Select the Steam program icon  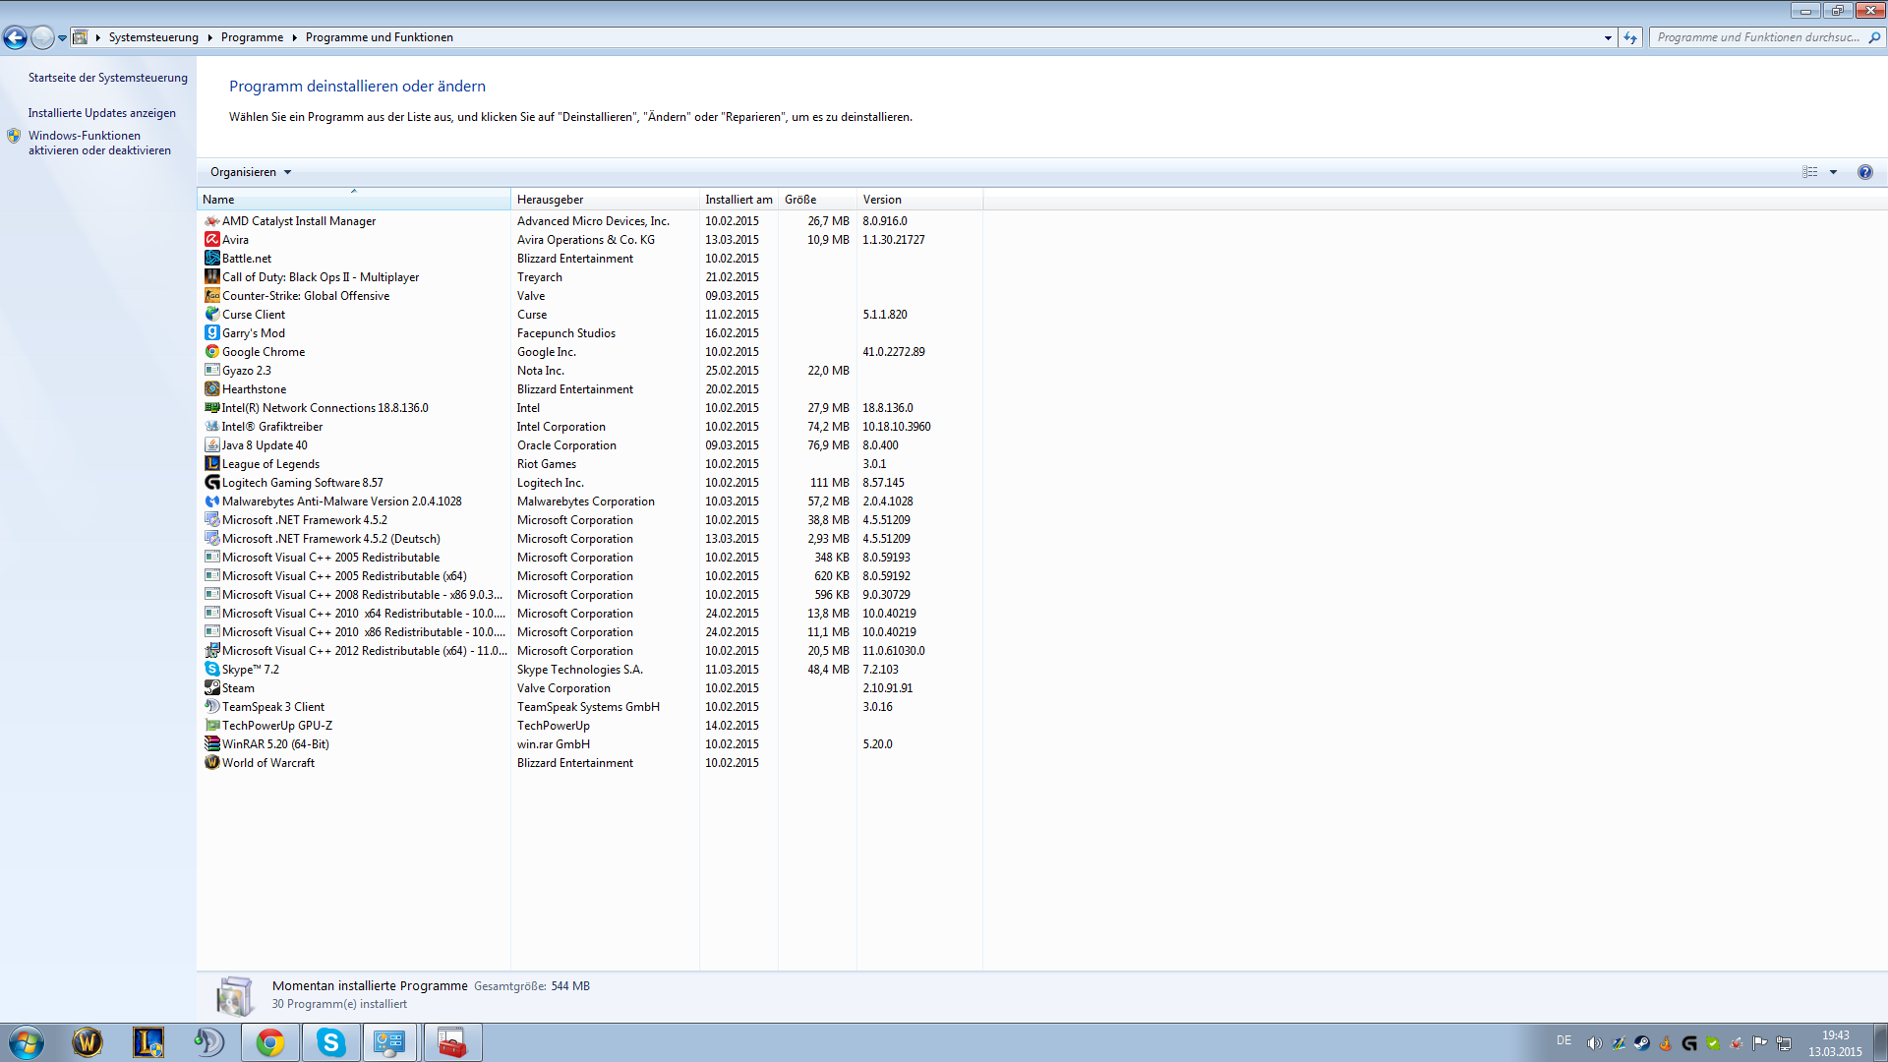[211, 688]
